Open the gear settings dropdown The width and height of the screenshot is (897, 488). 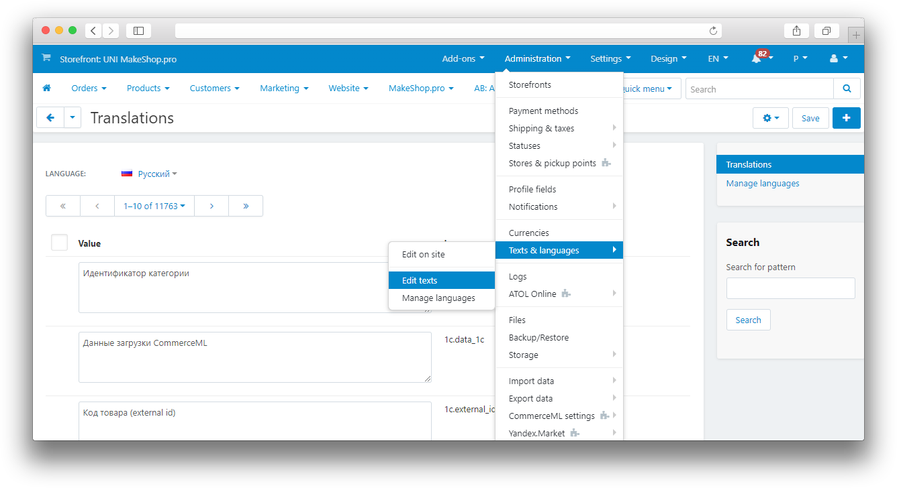(x=770, y=118)
